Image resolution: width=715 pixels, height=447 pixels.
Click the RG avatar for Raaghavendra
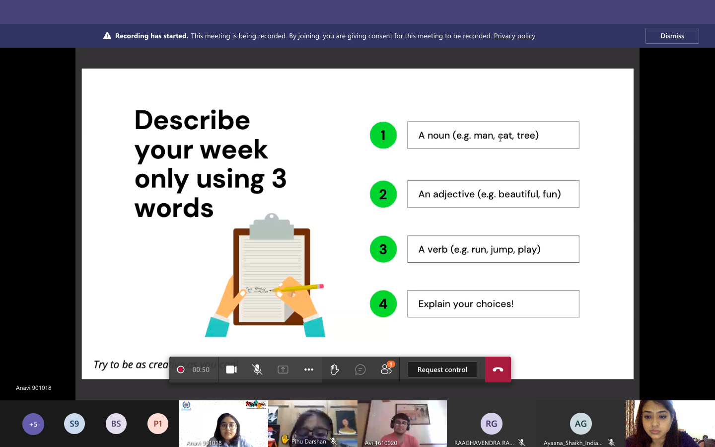click(x=491, y=424)
